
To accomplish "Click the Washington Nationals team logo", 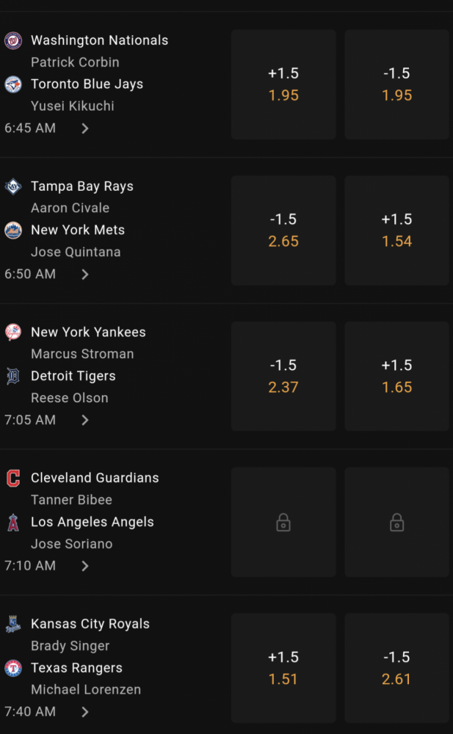I will (x=13, y=40).
